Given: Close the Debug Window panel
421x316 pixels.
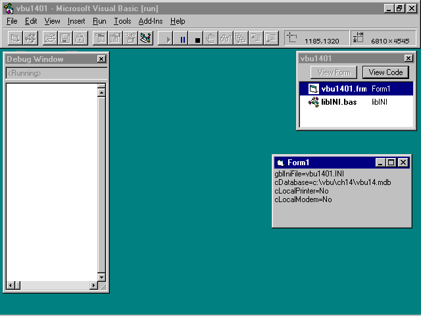Looking at the screenshot, I should click(x=101, y=59).
